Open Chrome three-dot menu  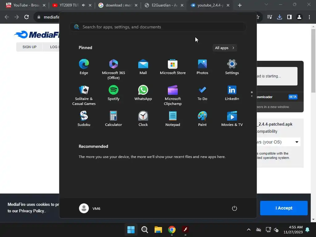click(309, 17)
